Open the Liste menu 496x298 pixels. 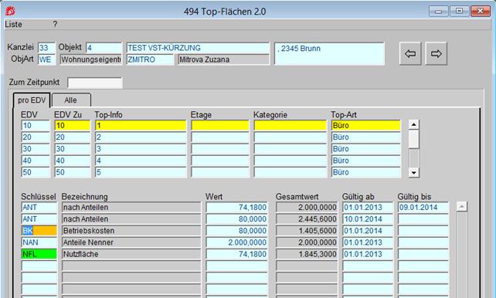13,25
